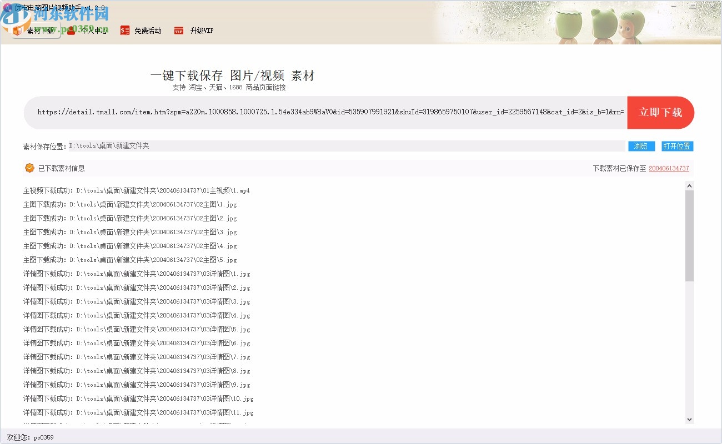Click the scrollbar down arrow of download log
Screen dimensions: 722x444
click(689, 420)
